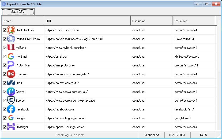This screenshot has height=139, width=222.
Task: Uncheck the OVH login checkbox
Action: tap(5, 83)
